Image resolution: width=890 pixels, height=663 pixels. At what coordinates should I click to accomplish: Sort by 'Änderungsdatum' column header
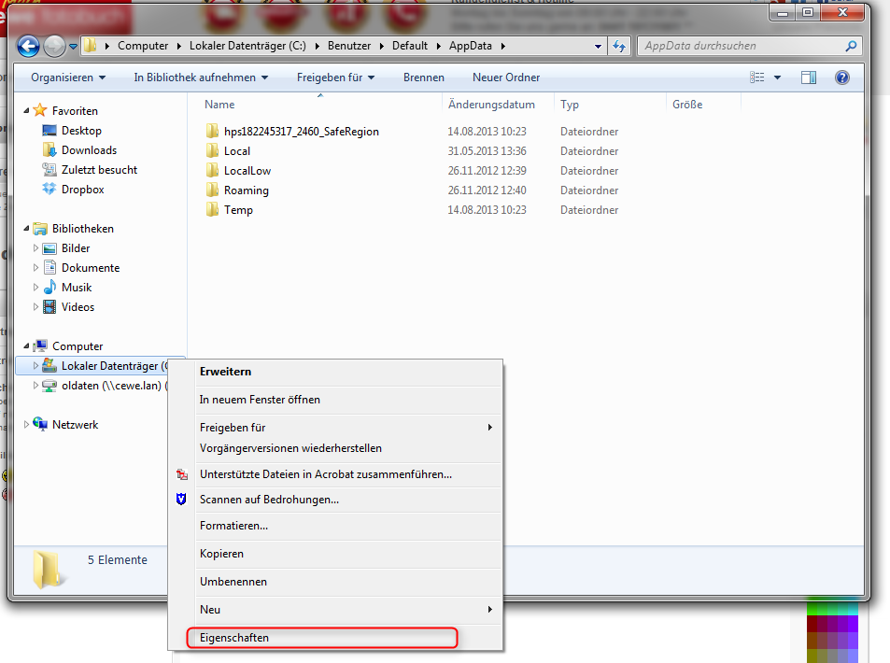(x=491, y=105)
